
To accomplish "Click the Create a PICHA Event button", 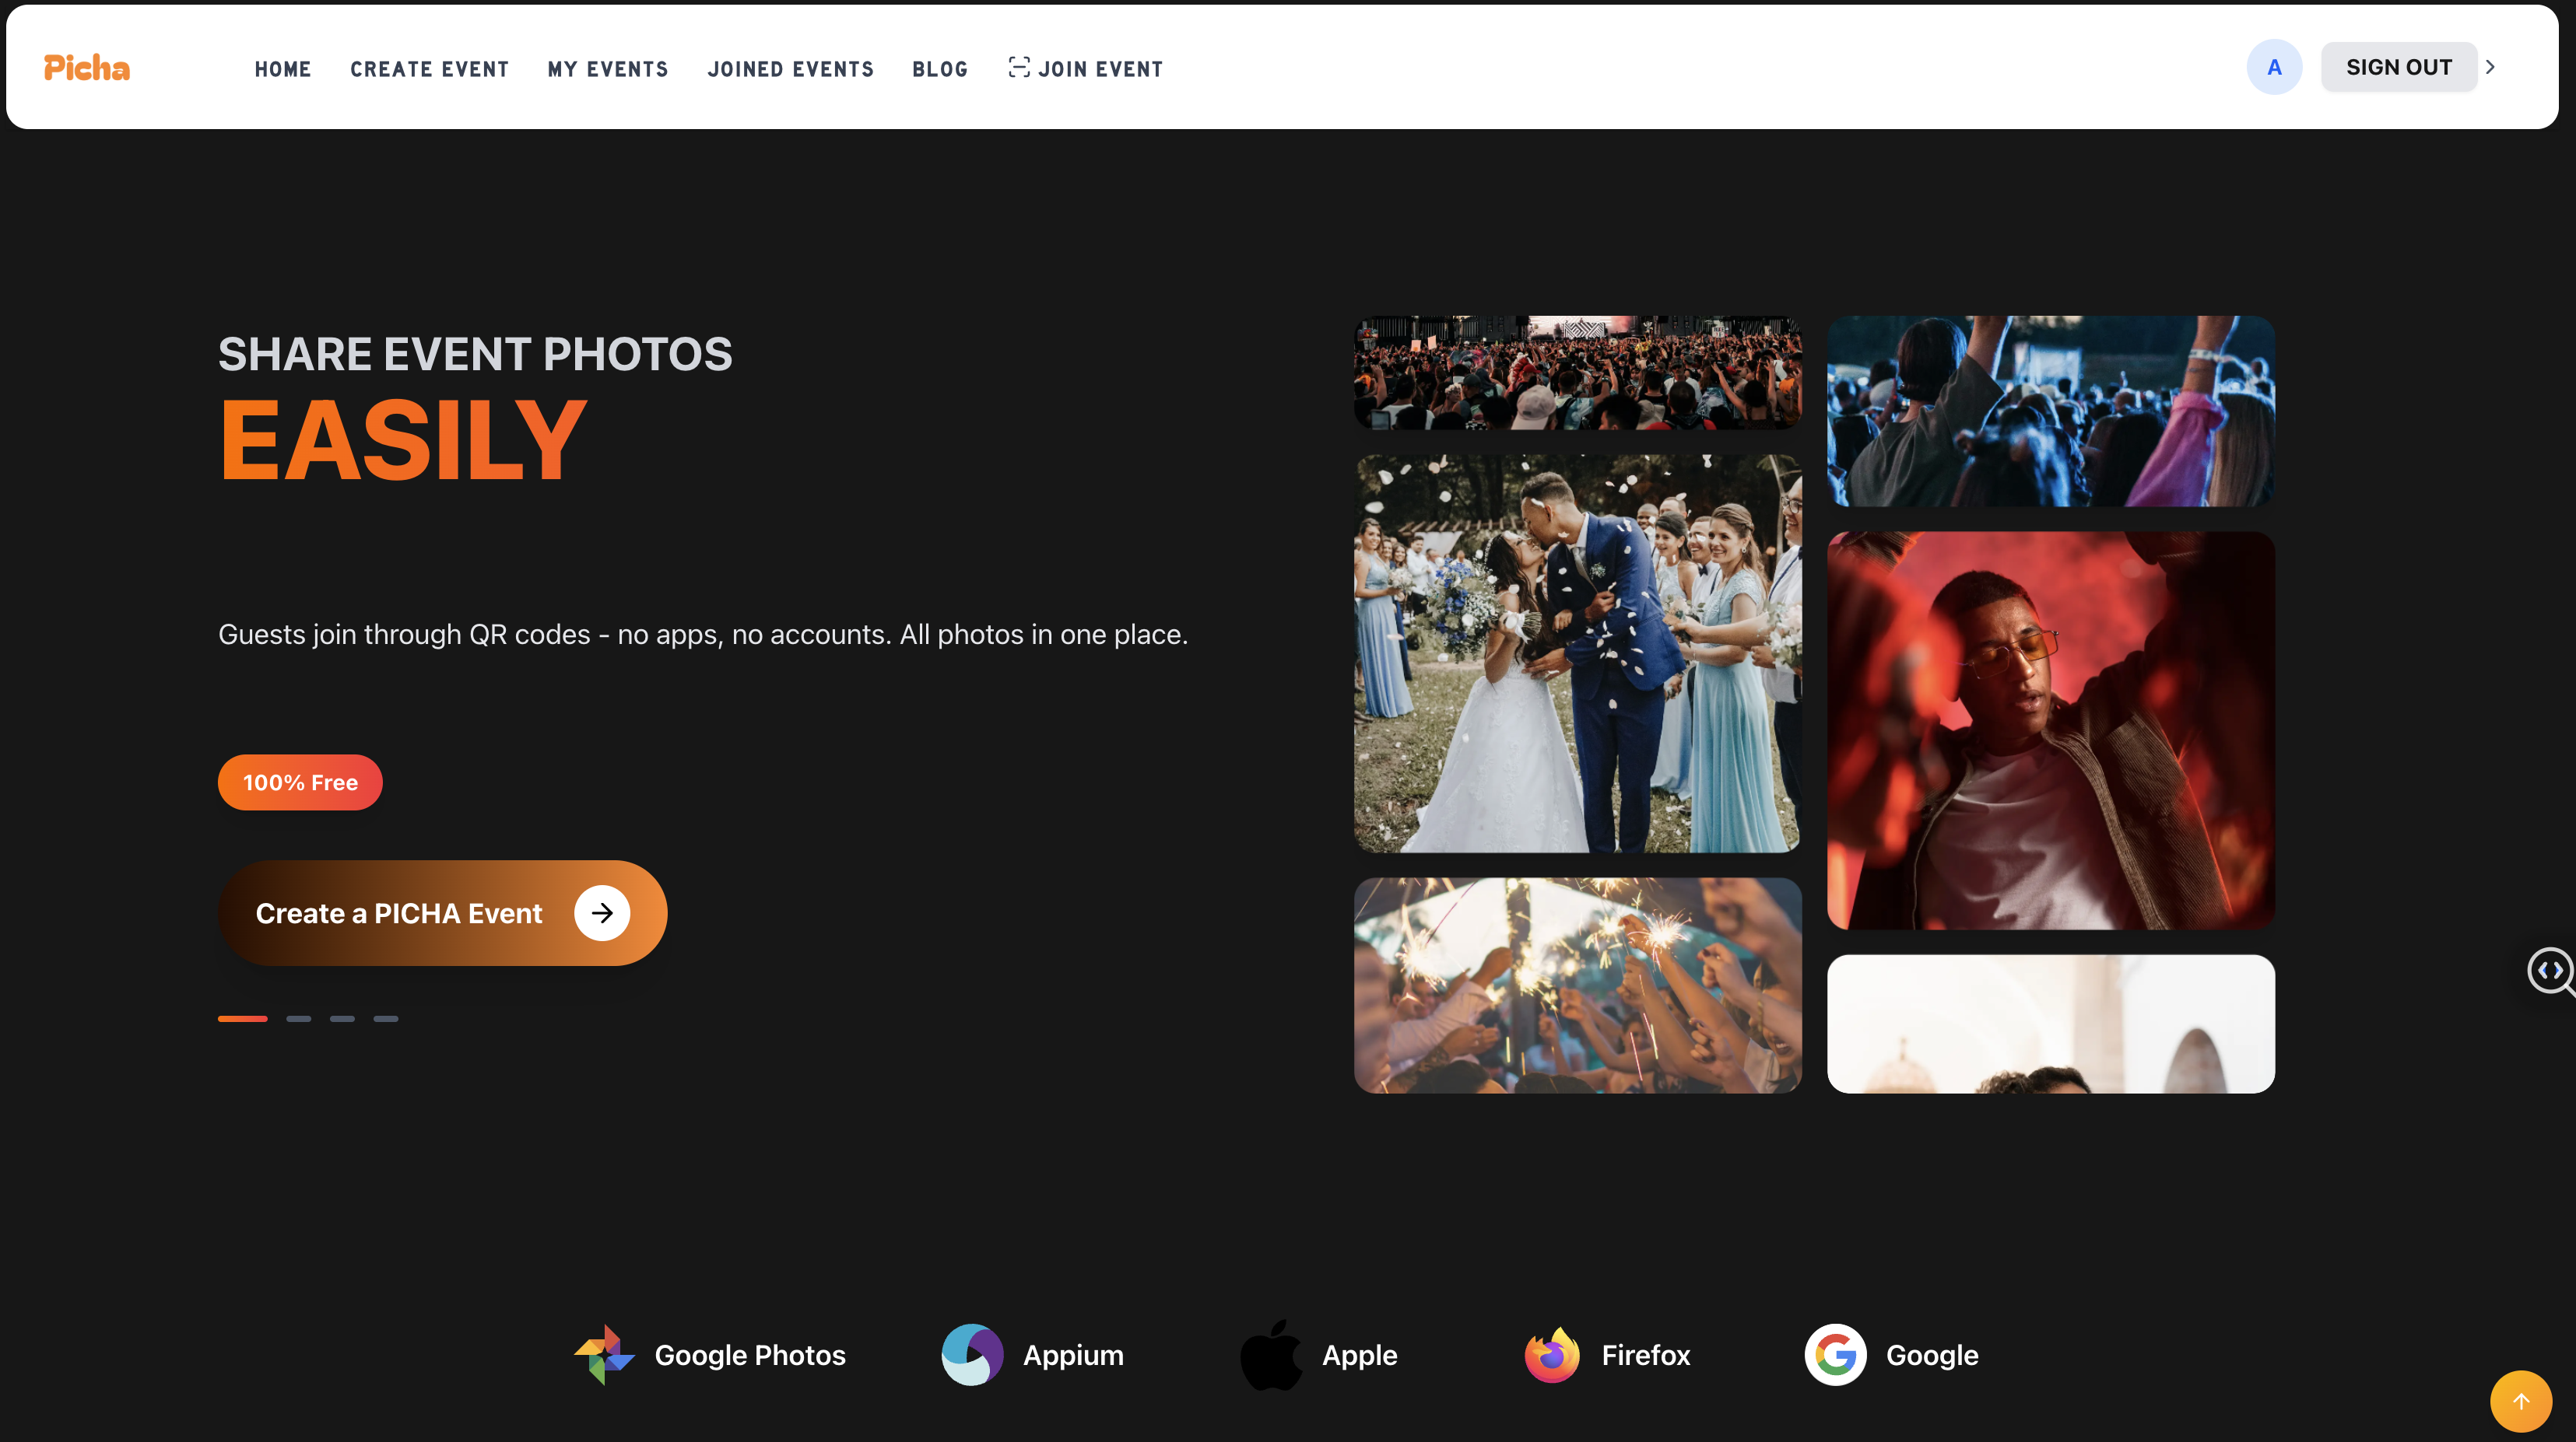I will click(442, 912).
